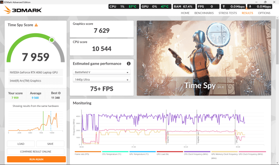279x165 pixels.
Task: Click the orange RUN AGAIN button
Action: coord(36,159)
